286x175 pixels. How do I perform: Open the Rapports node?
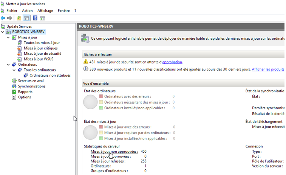pyautogui.click(x=25, y=92)
